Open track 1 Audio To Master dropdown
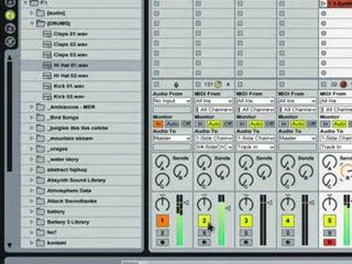The image size is (352, 264). click(172, 139)
